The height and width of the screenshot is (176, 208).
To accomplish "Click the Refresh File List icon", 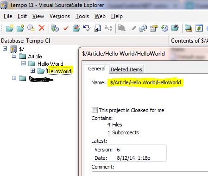I will (x=199, y=28).
